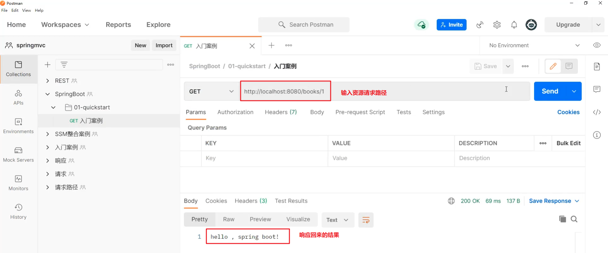
Task: Switch to comment mode icon
Action: click(x=569, y=66)
